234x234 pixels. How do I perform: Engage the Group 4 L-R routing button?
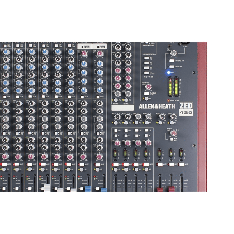147,131
